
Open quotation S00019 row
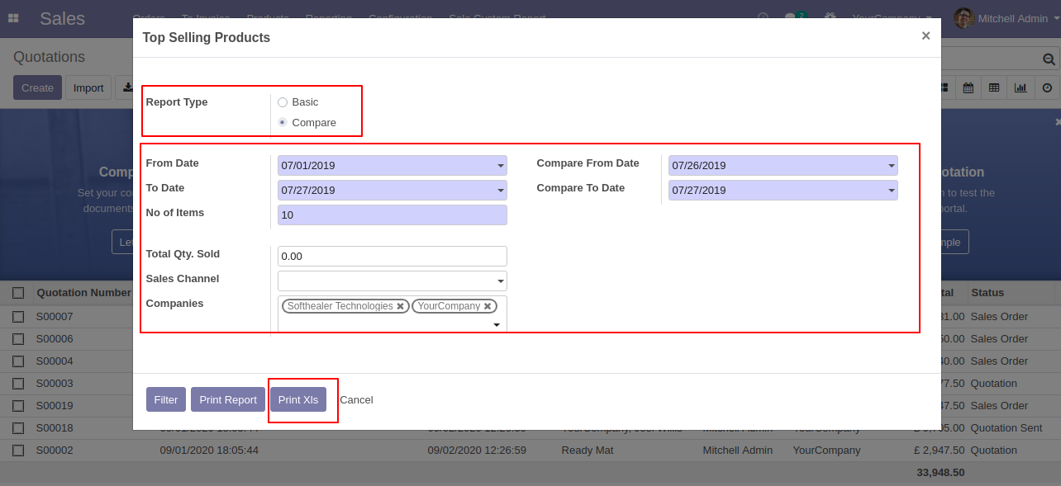click(x=530, y=406)
